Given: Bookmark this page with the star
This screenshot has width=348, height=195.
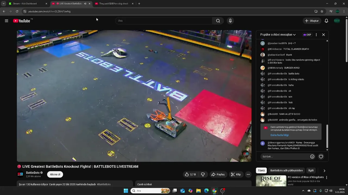Looking at the screenshot, I should pos(322,11).
